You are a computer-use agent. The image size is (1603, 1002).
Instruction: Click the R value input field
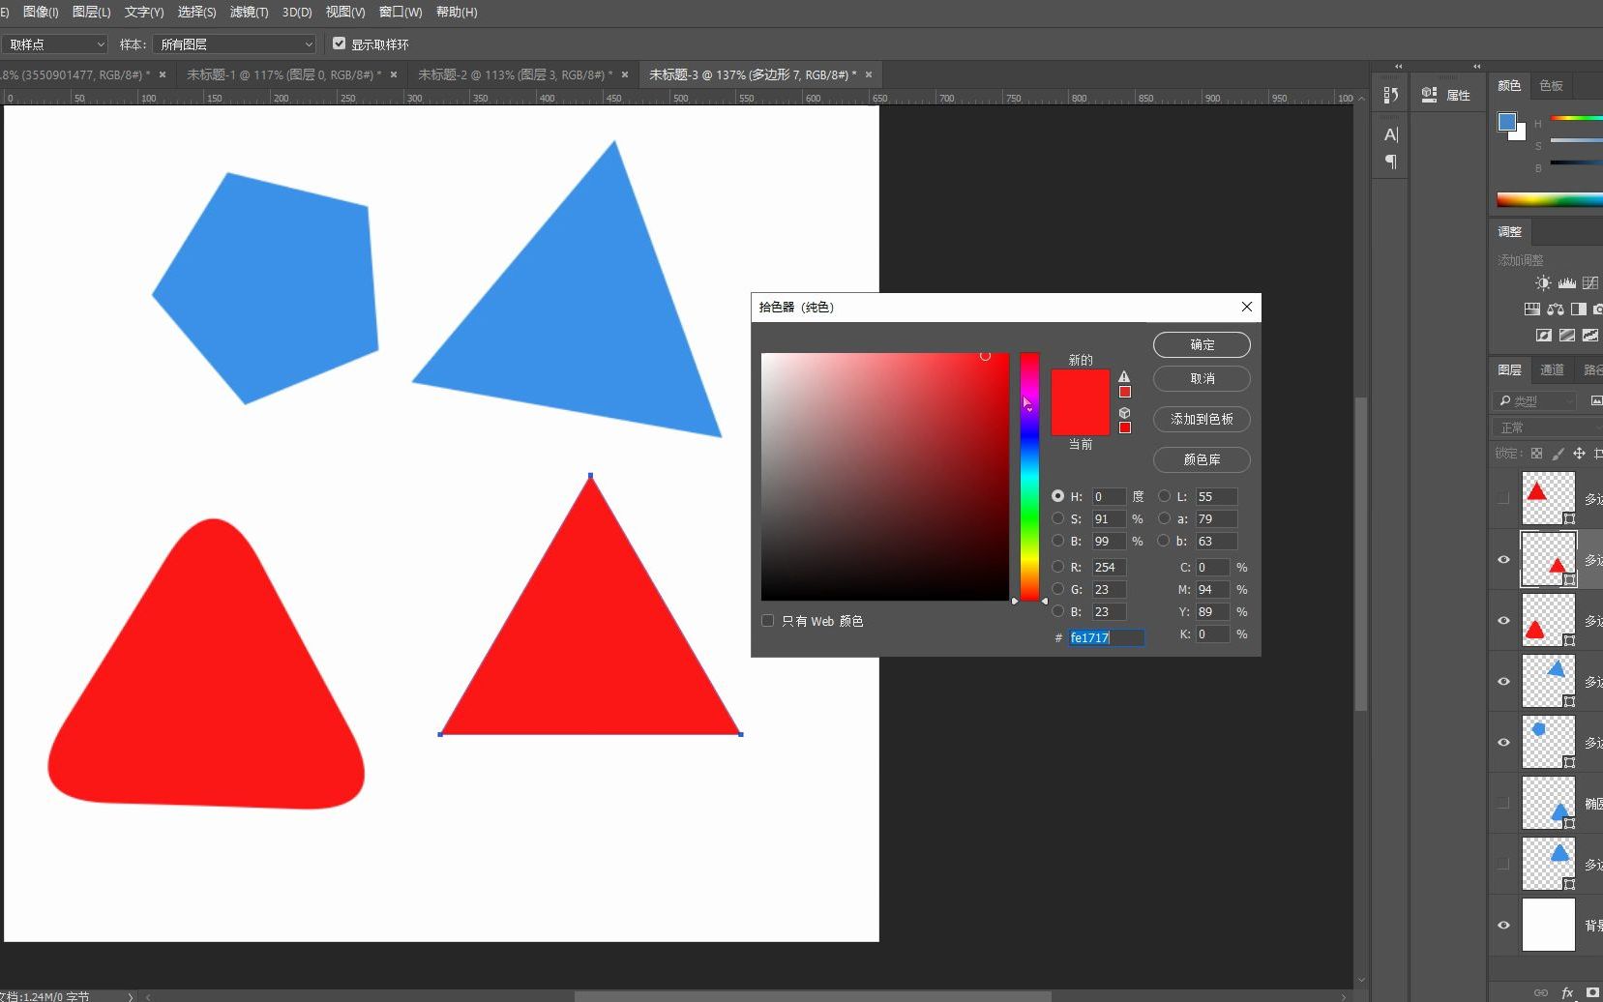click(x=1110, y=567)
